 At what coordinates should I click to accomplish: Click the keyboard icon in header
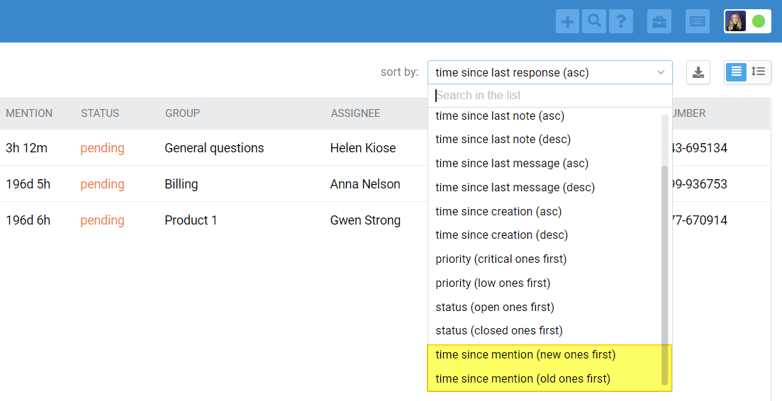tap(698, 21)
